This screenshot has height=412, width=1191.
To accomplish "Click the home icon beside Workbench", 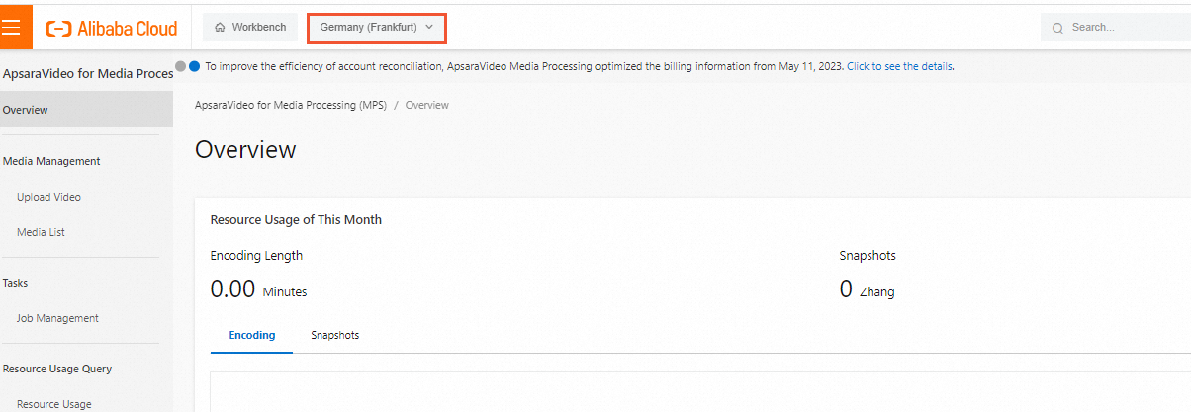I will tap(220, 28).
